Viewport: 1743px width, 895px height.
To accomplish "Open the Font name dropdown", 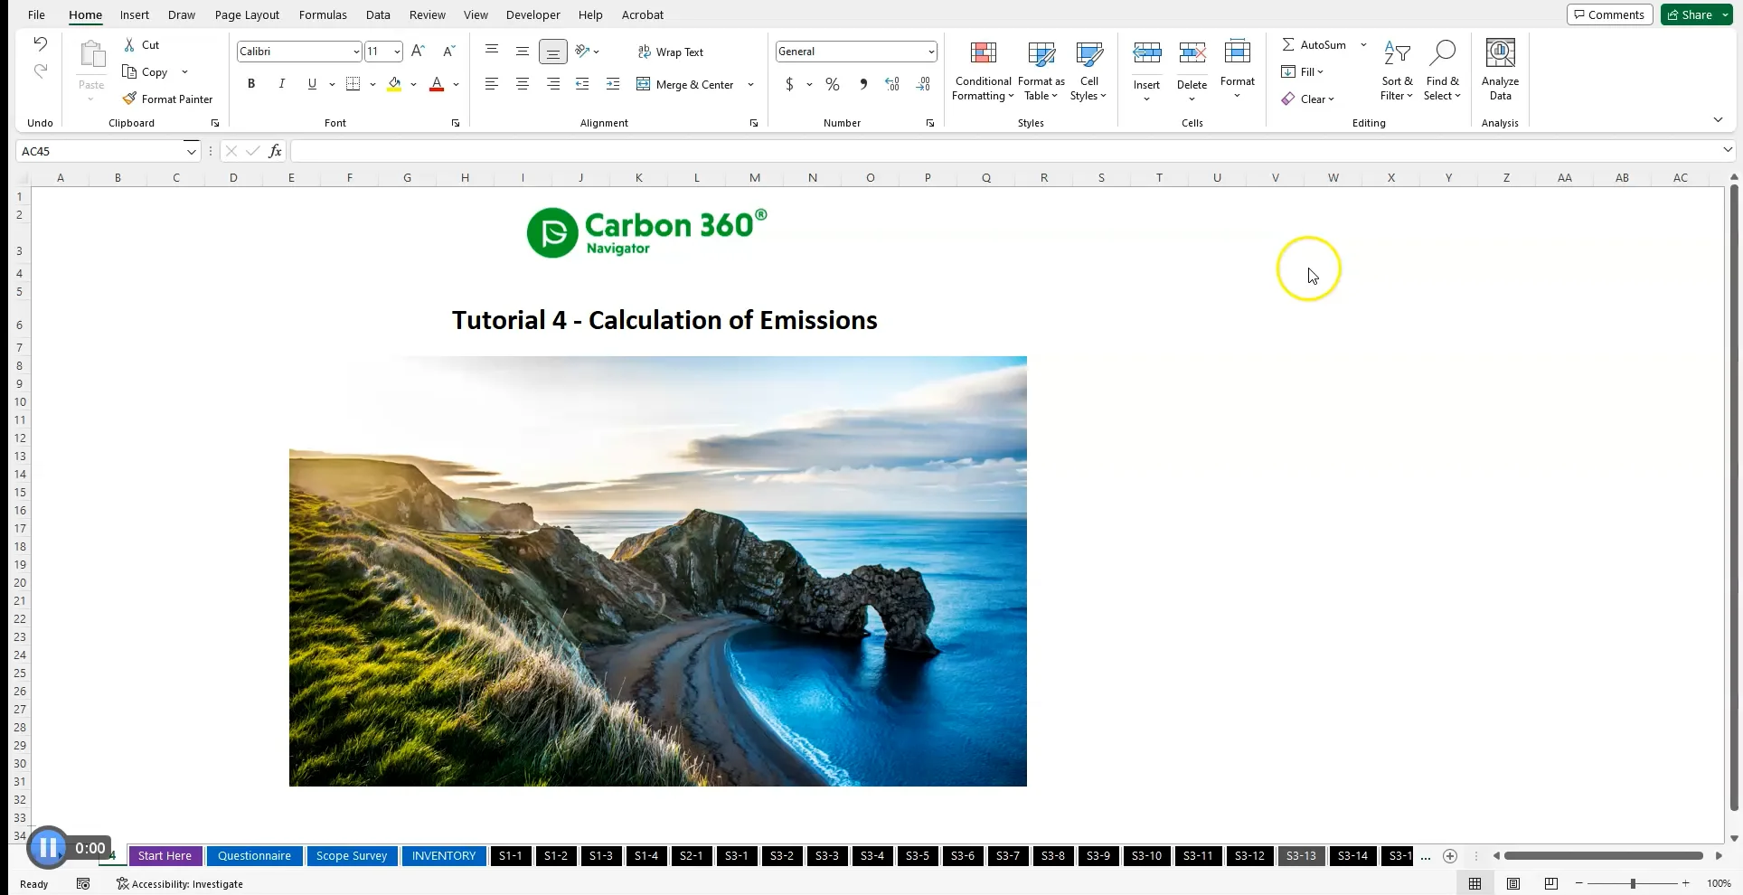I will (354, 52).
